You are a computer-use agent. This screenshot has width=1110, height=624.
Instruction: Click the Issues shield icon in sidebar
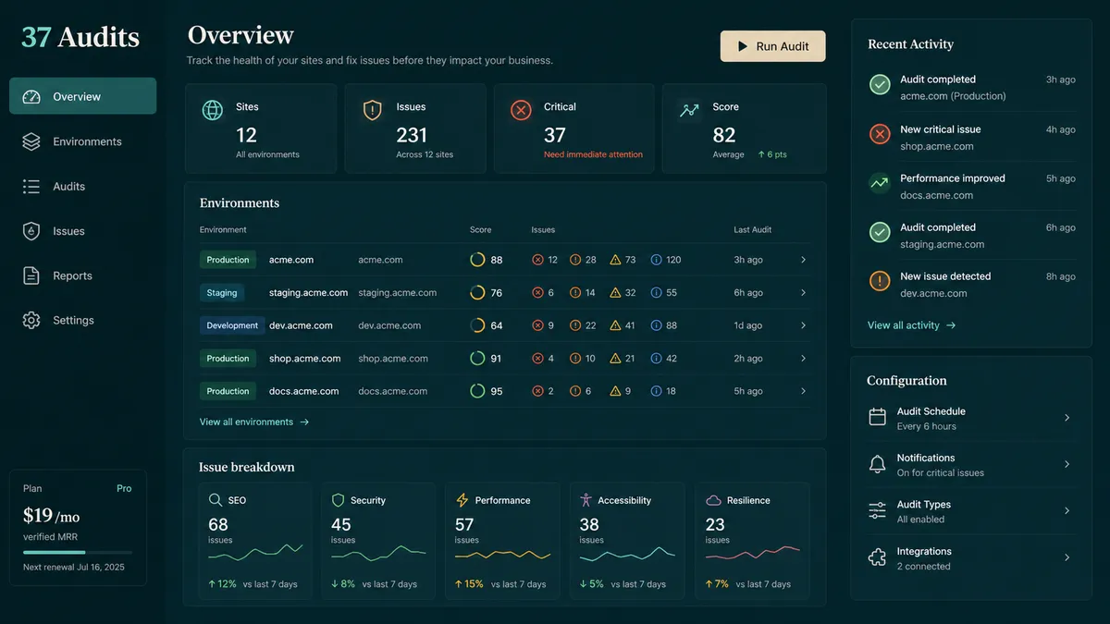pos(31,231)
